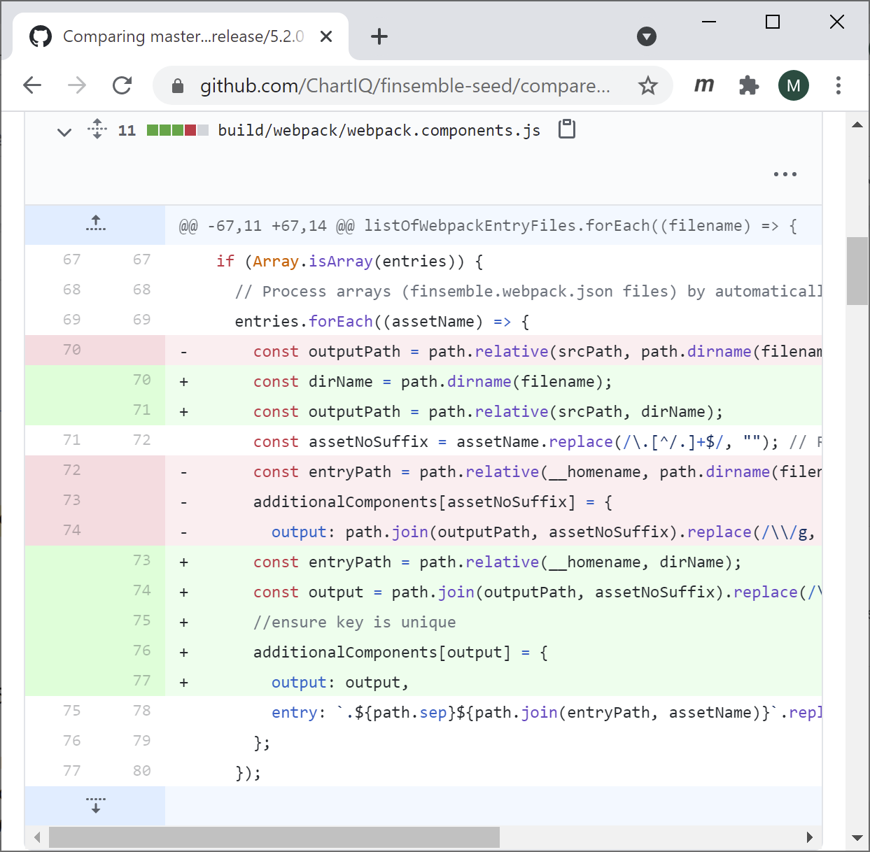This screenshot has width=870, height=852.
Task: View site info via the padlock icon
Action: (x=178, y=86)
